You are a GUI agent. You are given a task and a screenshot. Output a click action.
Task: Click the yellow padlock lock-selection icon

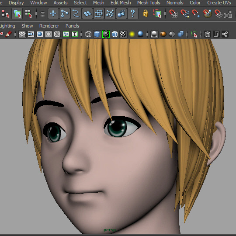(x=146, y=14)
